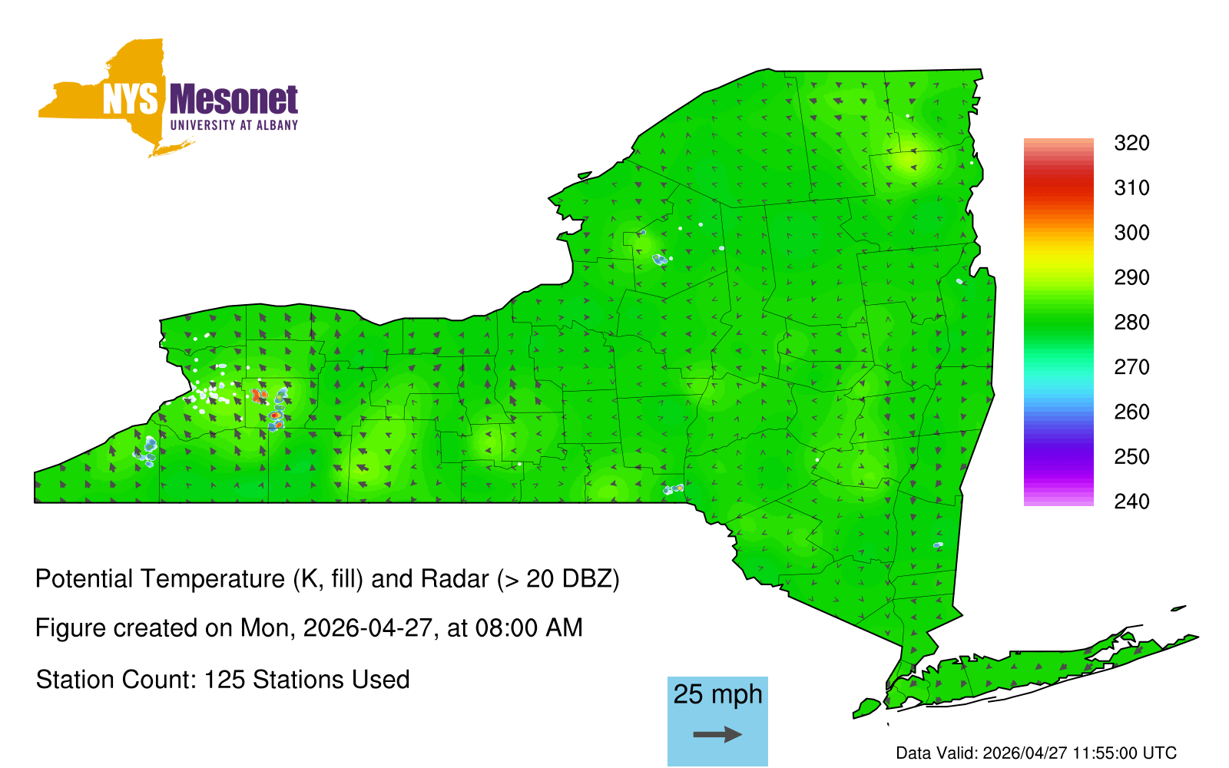Click the red band of the color bar

pyautogui.click(x=1058, y=187)
